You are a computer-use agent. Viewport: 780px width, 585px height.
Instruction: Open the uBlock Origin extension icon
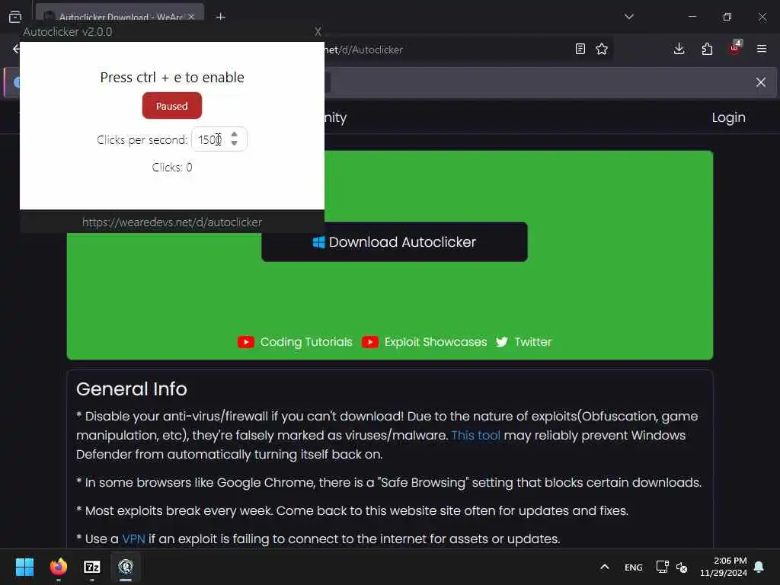[735, 48]
